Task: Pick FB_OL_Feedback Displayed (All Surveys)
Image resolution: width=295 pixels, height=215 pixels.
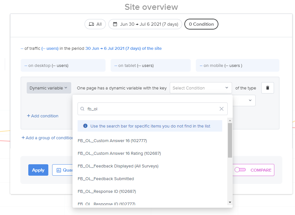Action: 118,166
